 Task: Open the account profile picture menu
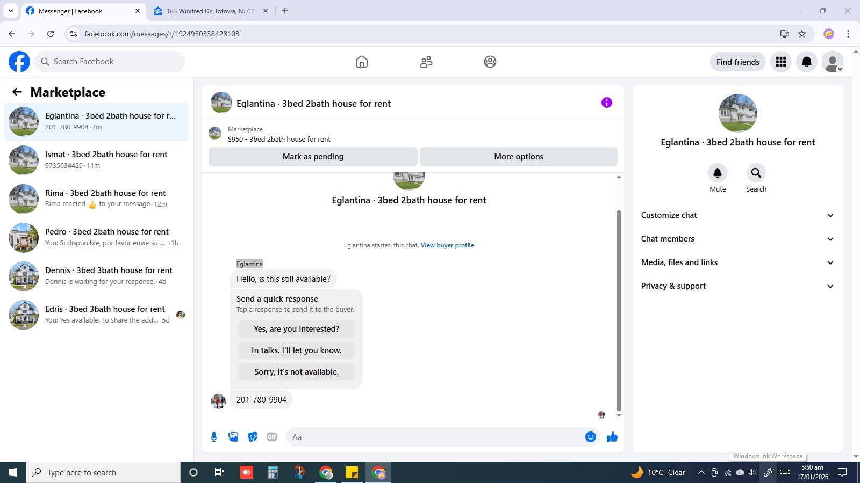click(833, 62)
